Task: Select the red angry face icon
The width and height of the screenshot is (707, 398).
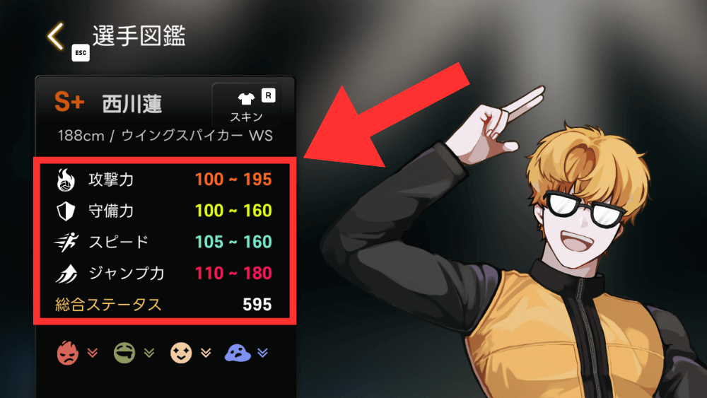Action: click(x=68, y=353)
